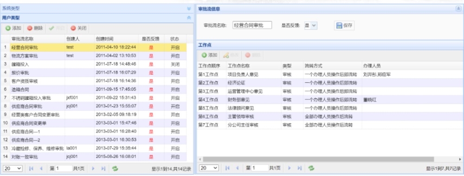464x176 pixels.
Task: Select the 项目负责人意见 work point row
Action: pos(329,74)
